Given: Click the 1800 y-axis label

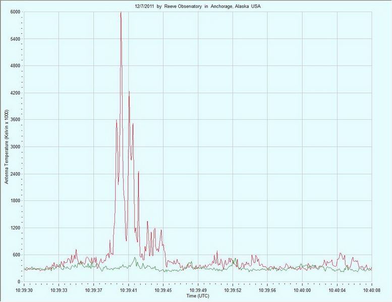Looking at the screenshot, I should click(15, 201).
